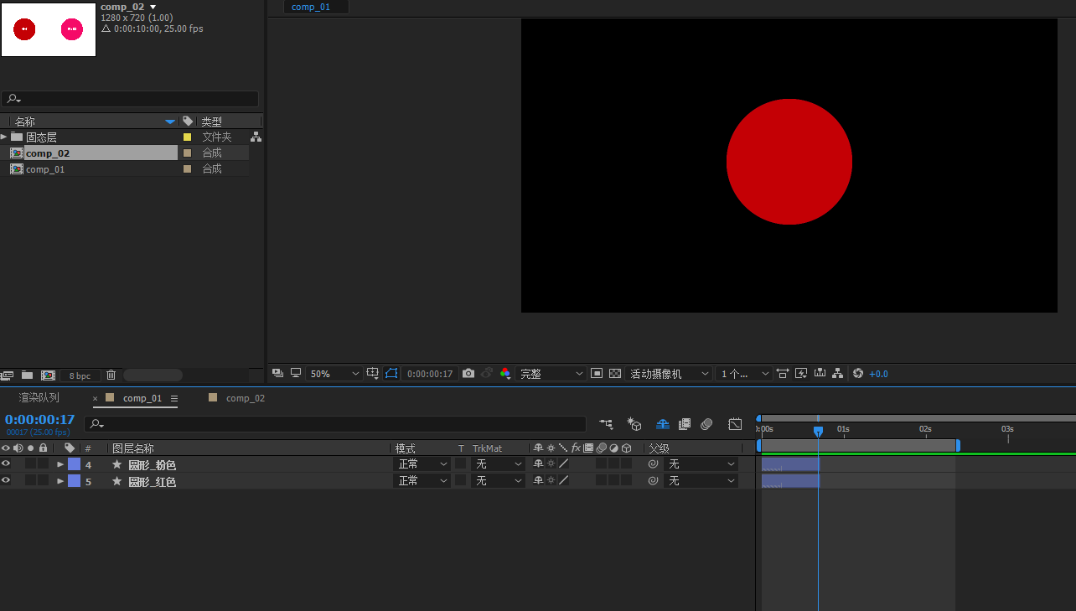Take a snapshot with camera icon
The height and width of the screenshot is (611, 1076).
[468, 373]
